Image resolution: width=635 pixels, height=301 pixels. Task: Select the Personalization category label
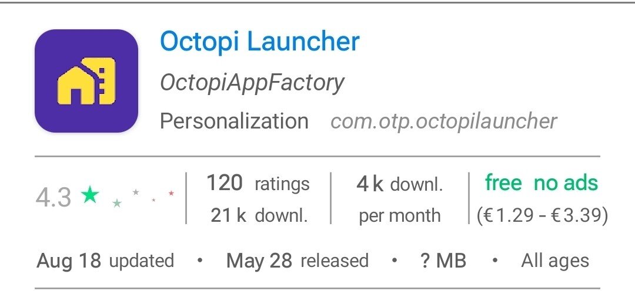[234, 121]
